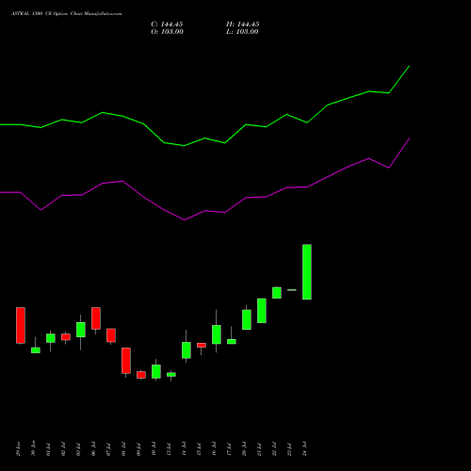This screenshot has width=471, height=471.
Task: Click the flat doji candle above 23 Jul
Action: tap(292, 290)
